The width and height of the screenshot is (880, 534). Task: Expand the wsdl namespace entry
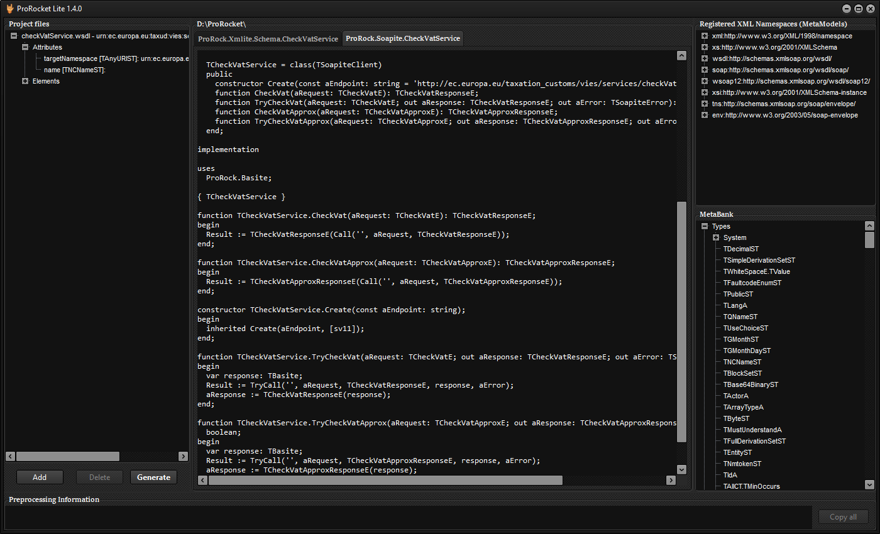pyautogui.click(x=705, y=58)
